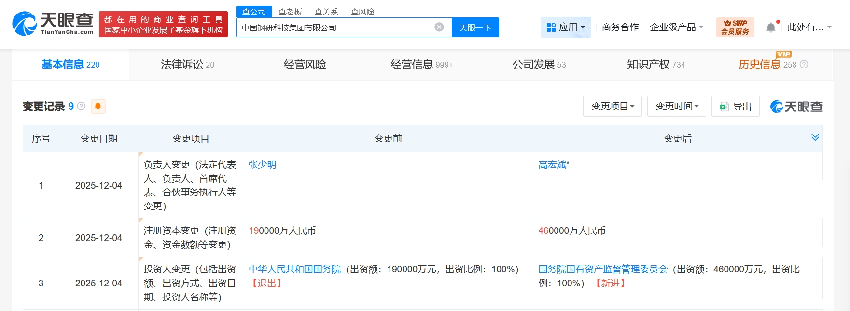Image resolution: width=850 pixels, height=311 pixels.
Task: Switch to the 知识产权 tab
Action: click(x=655, y=65)
